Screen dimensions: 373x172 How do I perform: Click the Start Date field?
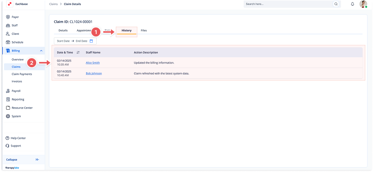[x=63, y=41]
